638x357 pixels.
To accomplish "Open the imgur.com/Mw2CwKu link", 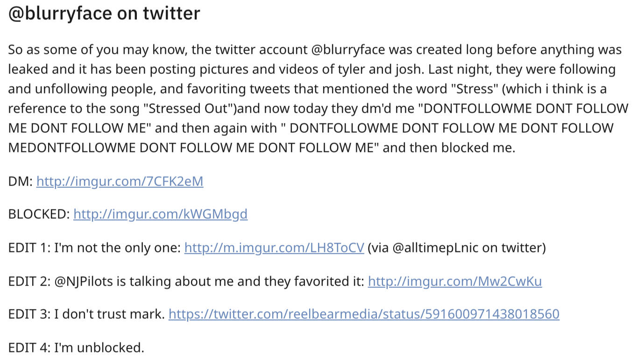I will click(x=454, y=281).
